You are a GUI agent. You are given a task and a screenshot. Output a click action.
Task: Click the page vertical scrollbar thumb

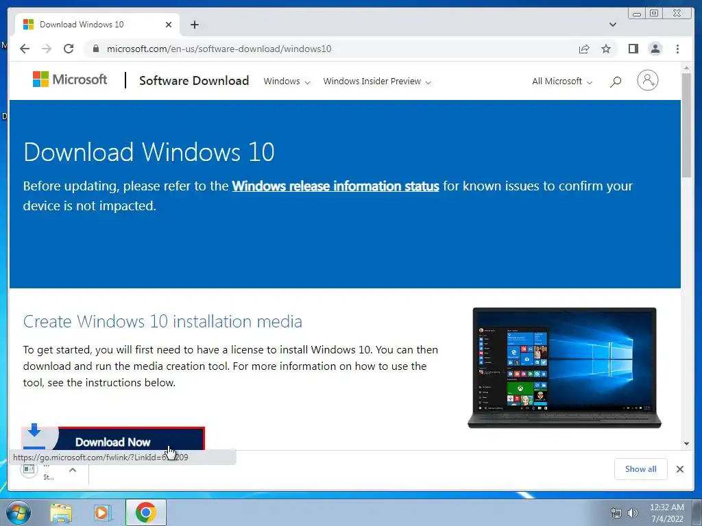click(x=686, y=125)
